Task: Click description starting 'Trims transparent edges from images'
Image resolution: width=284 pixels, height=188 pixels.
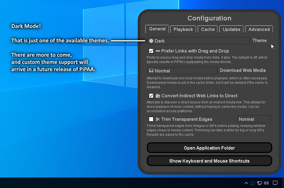Action: [x=206, y=130]
